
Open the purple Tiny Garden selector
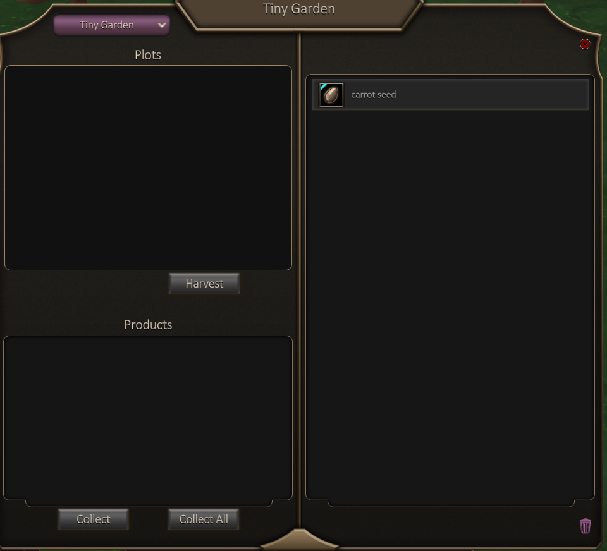pyautogui.click(x=111, y=25)
